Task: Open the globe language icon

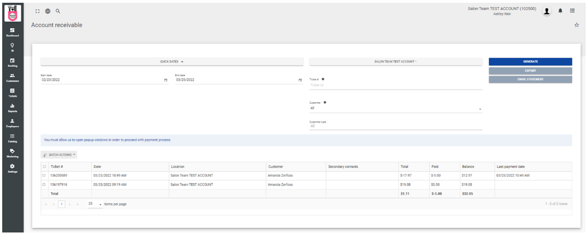Action: (x=48, y=12)
